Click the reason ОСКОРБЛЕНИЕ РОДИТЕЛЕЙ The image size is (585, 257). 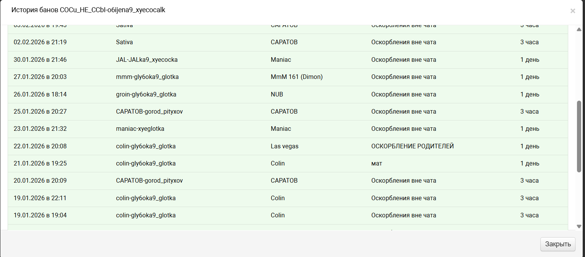[x=412, y=146]
